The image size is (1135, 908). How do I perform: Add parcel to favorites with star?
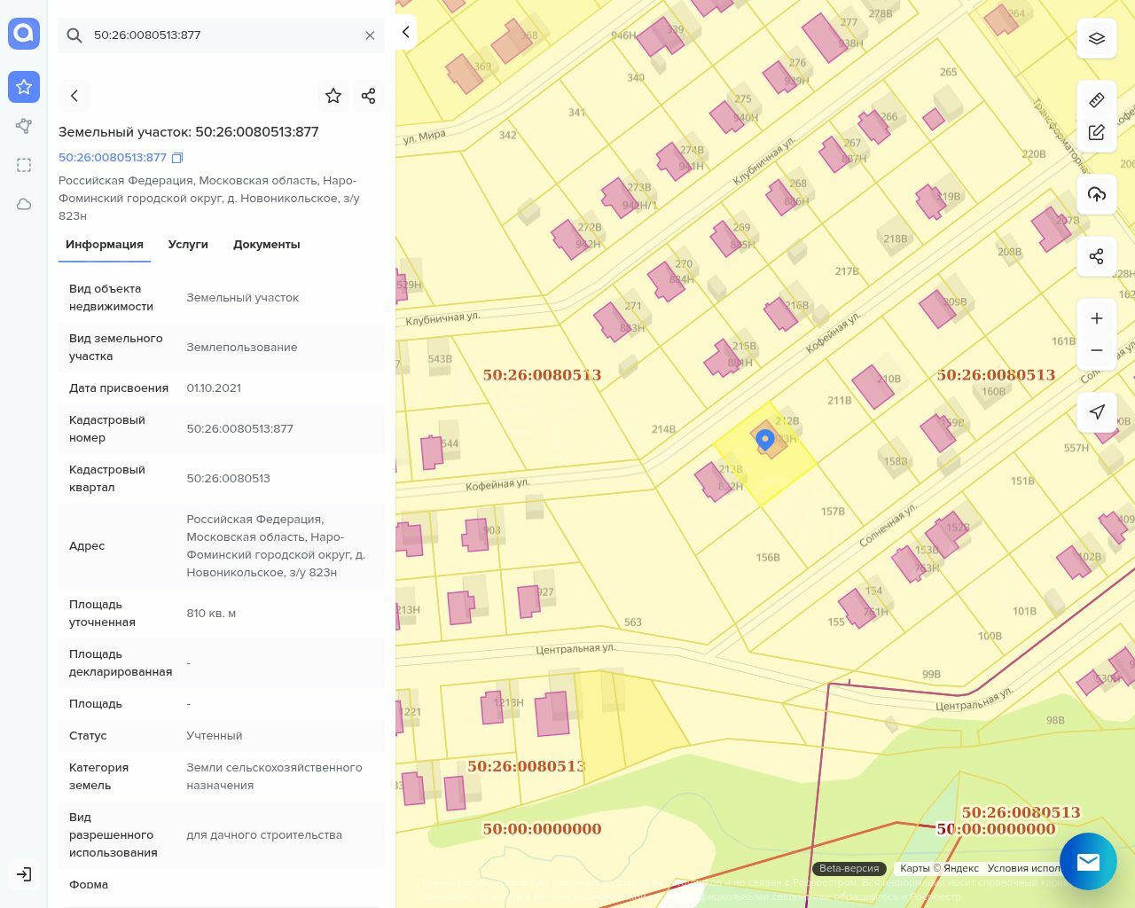point(333,96)
